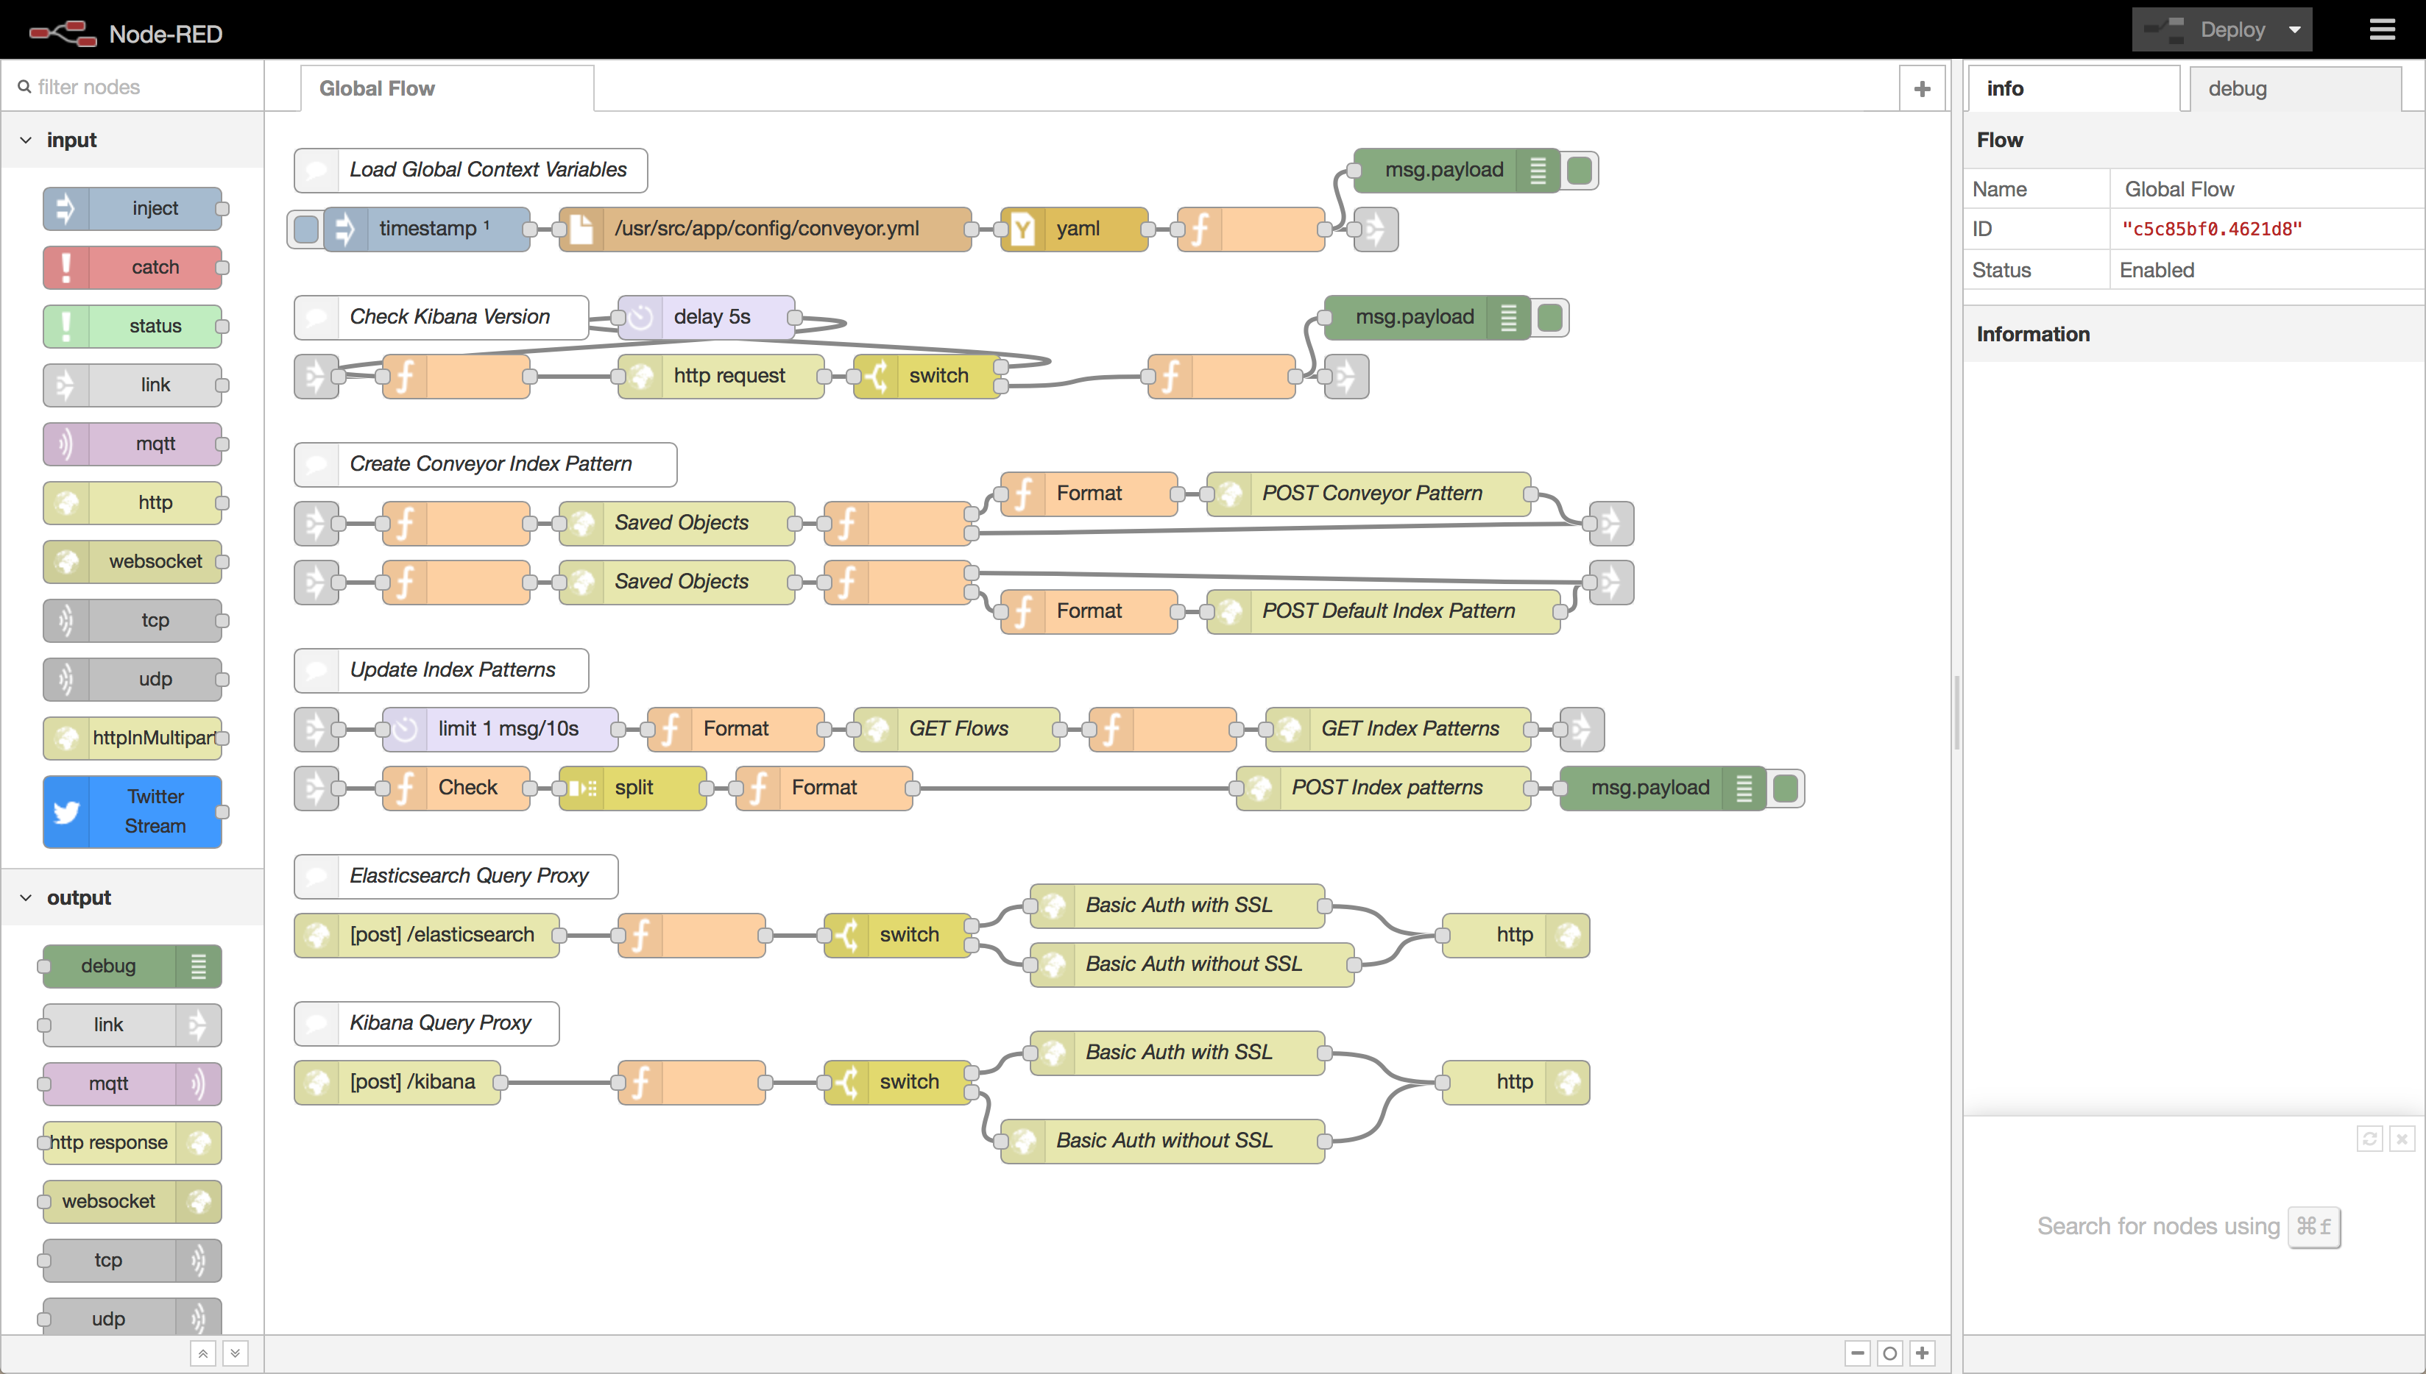Refresh the tip in the info panel

pyautogui.click(x=2369, y=1139)
